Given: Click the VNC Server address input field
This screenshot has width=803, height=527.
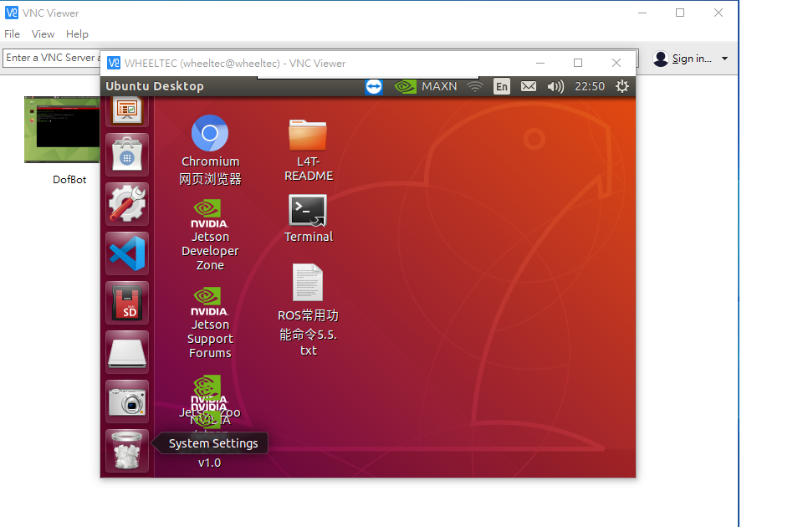Looking at the screenshot, I should click(x=51, y=58).
